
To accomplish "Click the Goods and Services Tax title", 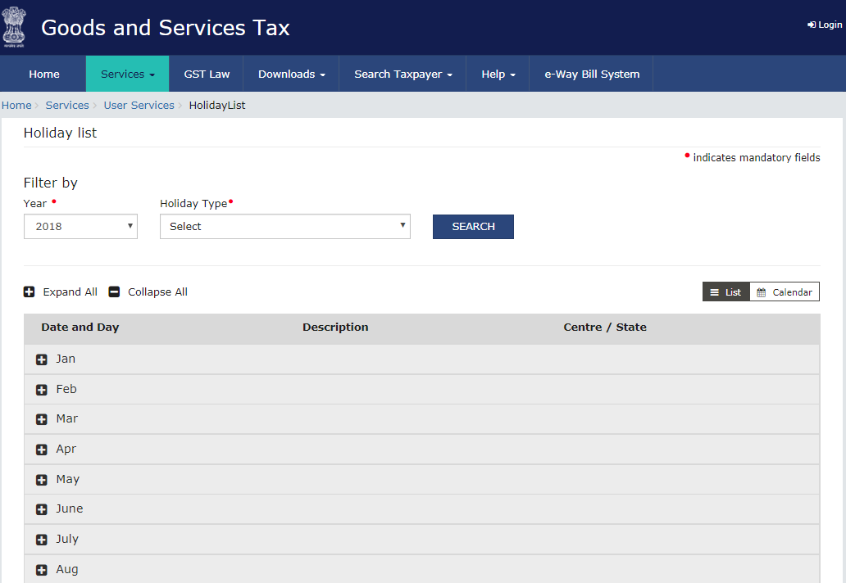I will pos(165,28).
